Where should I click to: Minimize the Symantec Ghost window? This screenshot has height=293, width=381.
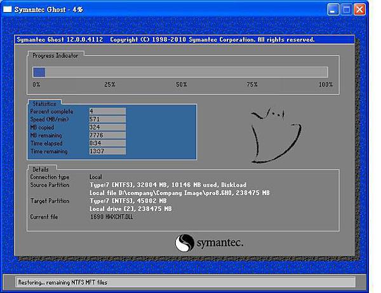click(334, 10)
